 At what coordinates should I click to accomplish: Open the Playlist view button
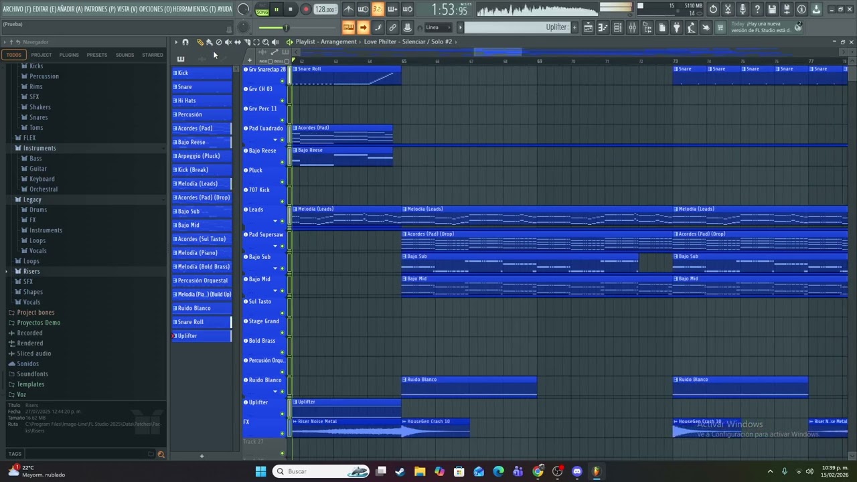[588, 27]
